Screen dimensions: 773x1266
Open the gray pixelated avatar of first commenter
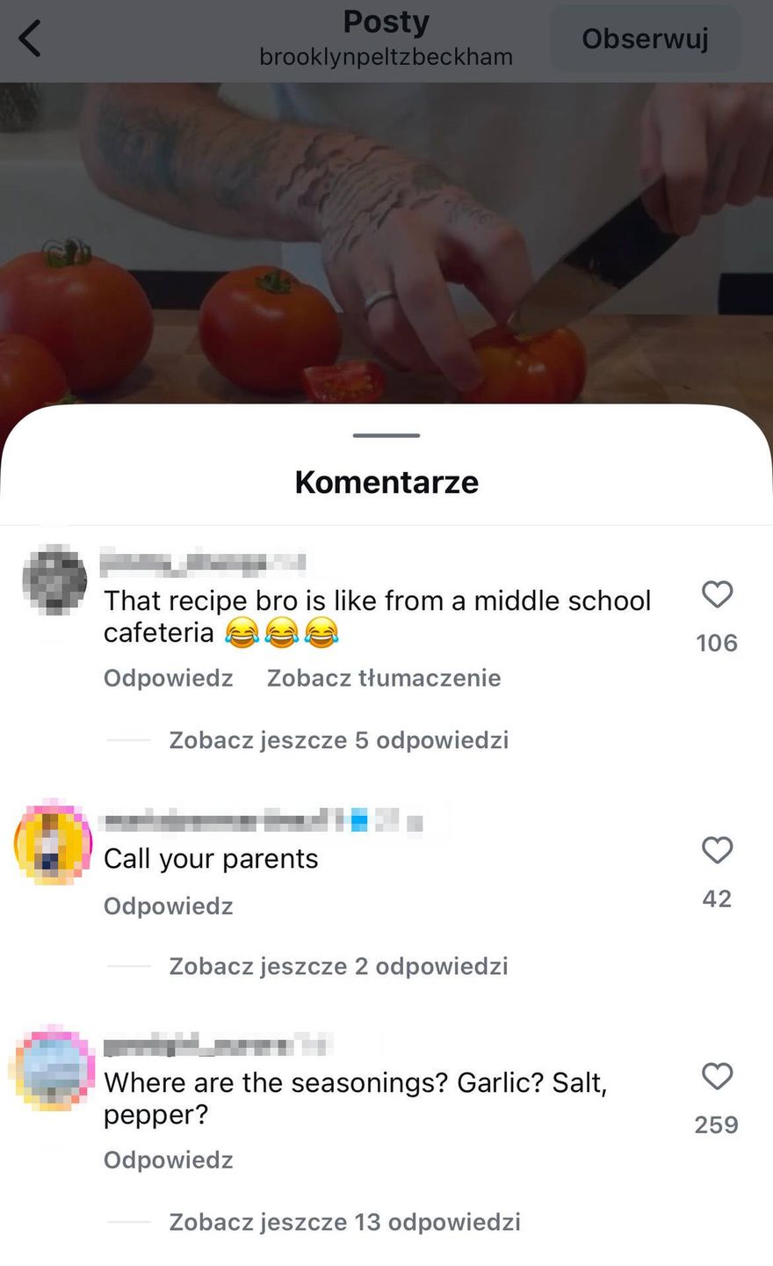54,580
